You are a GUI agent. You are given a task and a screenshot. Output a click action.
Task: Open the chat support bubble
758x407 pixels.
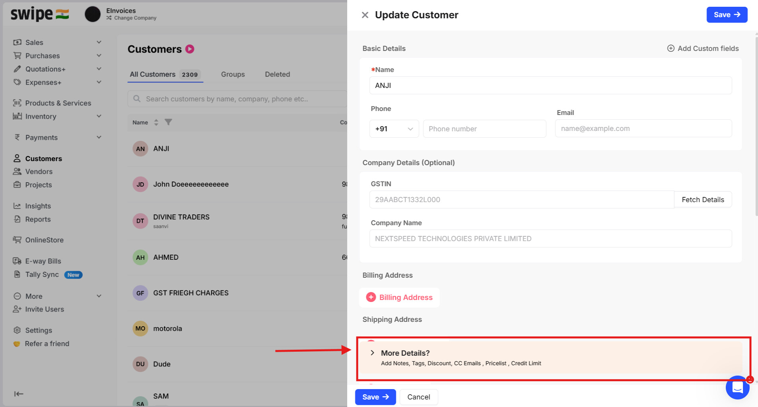[737, 387]
